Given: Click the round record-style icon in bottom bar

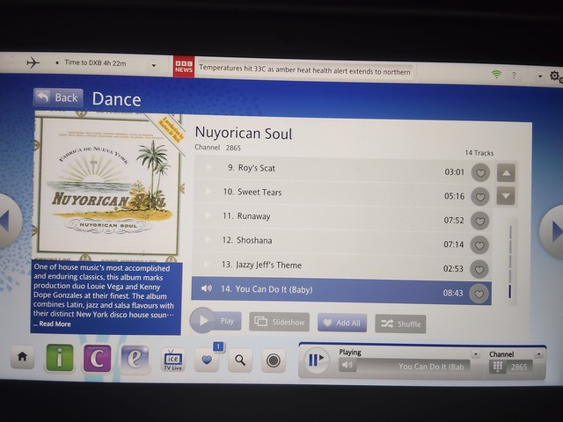Looking at the screenshot, I should pos(273,360).
